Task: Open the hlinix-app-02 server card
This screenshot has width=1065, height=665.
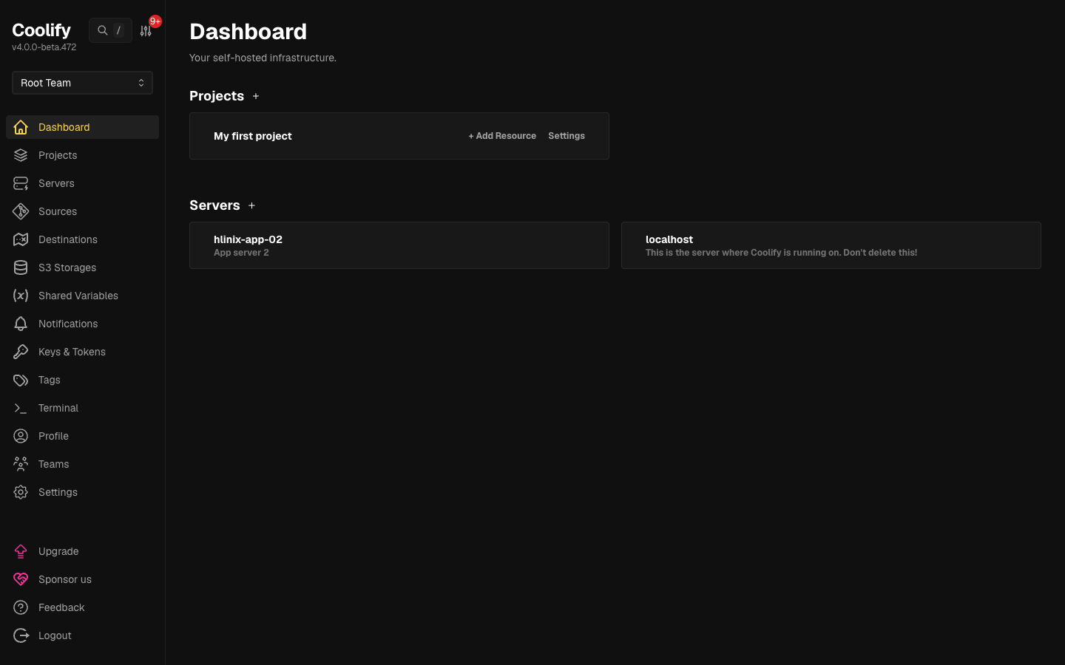Action: (x=399, y=245)
